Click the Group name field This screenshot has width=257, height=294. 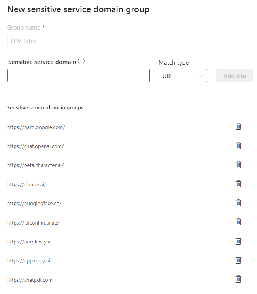(130, 41)
